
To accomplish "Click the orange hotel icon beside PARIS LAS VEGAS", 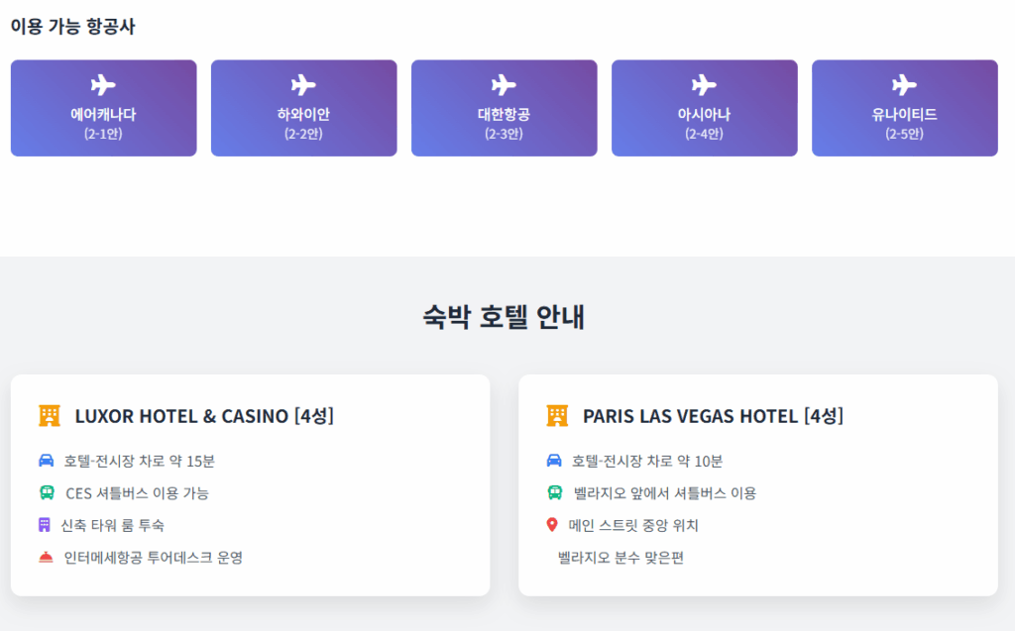I will click(x=557, y=415).
